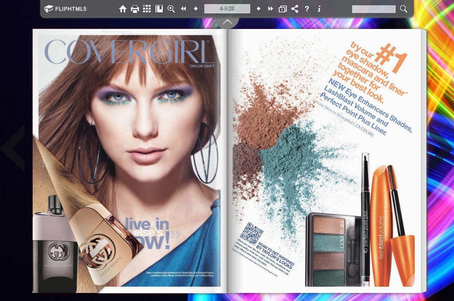Open the page thumbnails grid icon
The height and width of the screenshot is (301, 454).
tap(147, 8)
